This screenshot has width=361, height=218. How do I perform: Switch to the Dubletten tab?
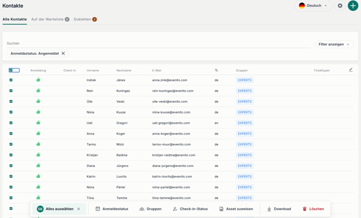pyautogui.click(x=85, y=19)
